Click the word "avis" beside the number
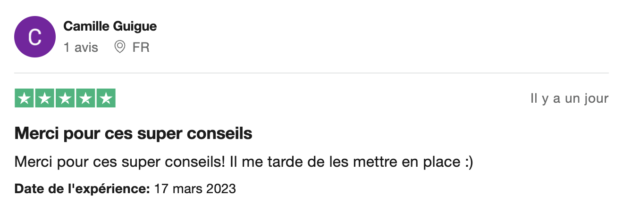Viewport: 623px width, 212px height. pos(86,47)
